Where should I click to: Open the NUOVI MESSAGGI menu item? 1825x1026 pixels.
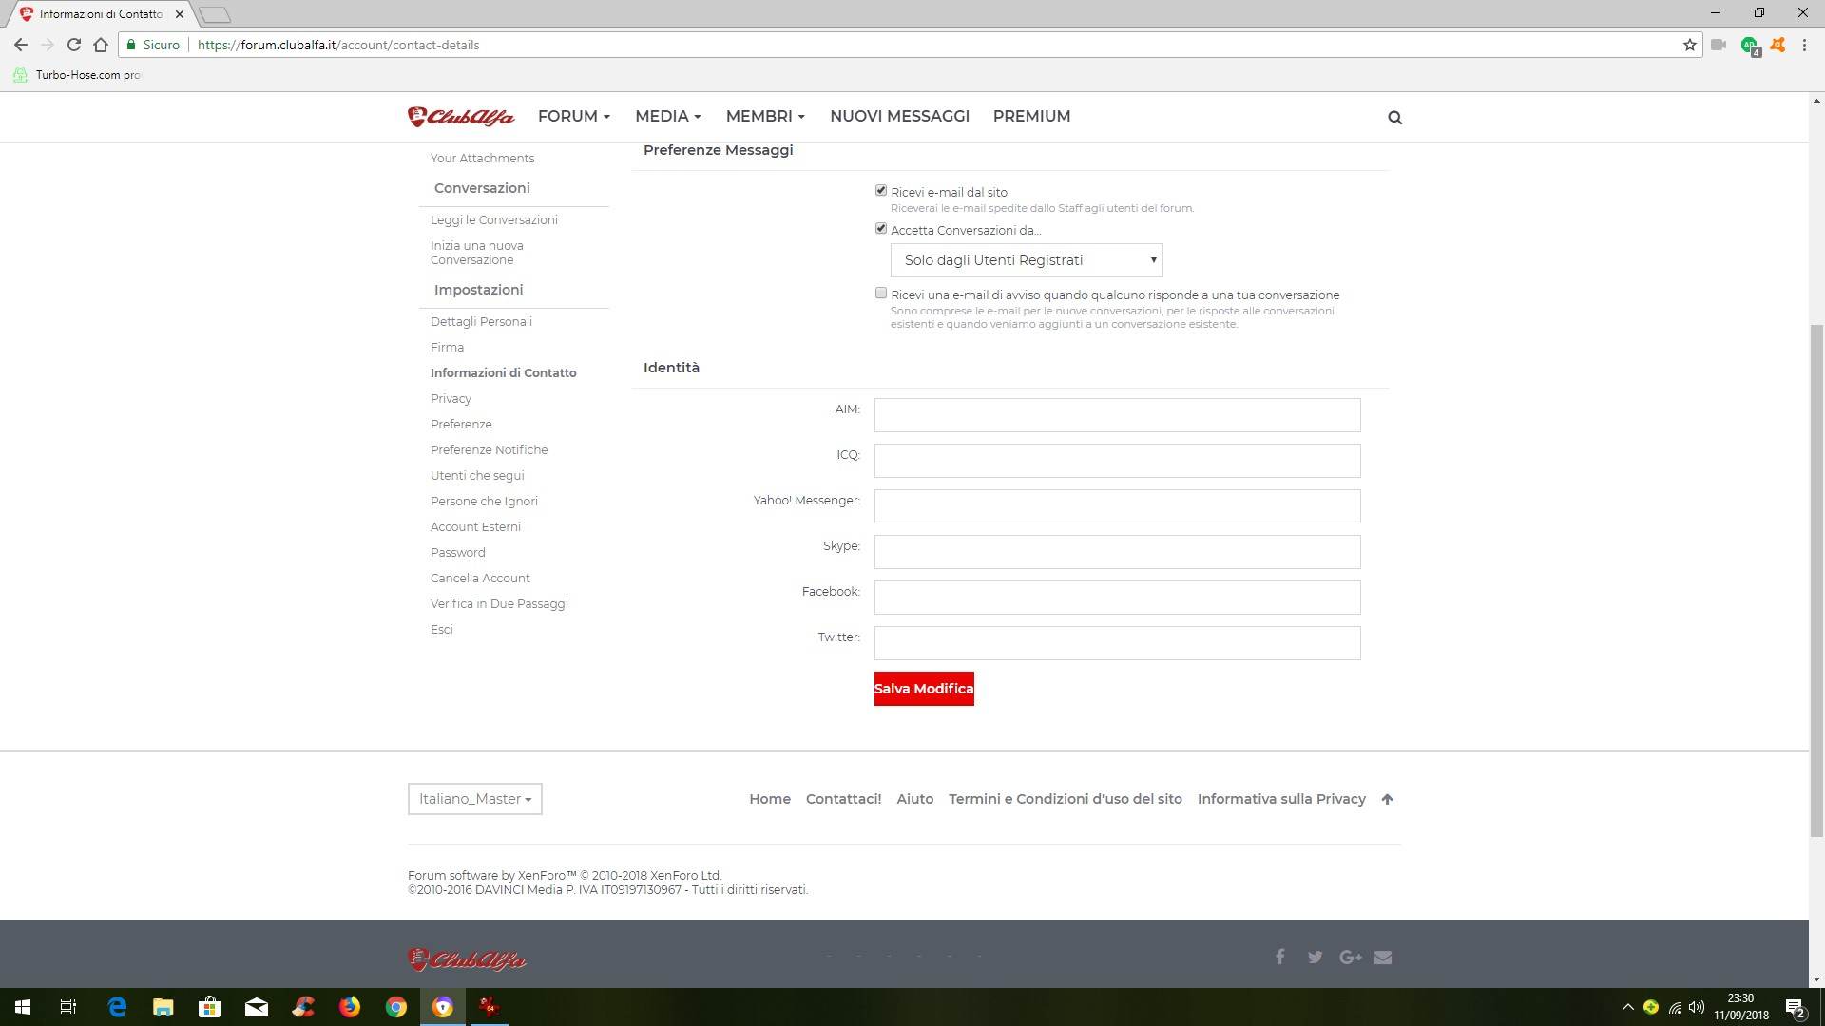[x=899, y=116]
